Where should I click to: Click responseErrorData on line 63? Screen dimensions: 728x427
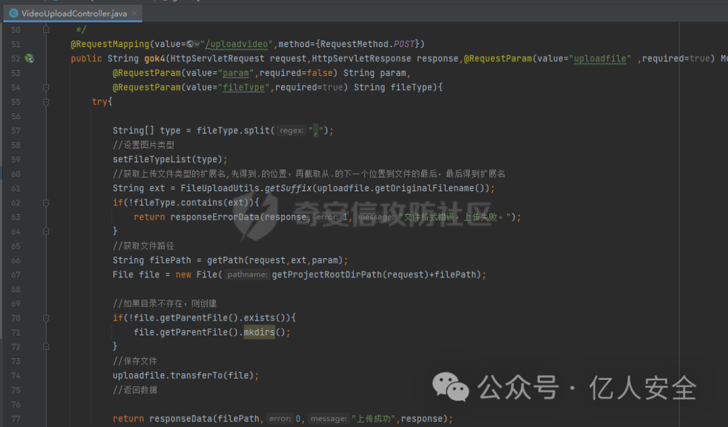(214, 217)
